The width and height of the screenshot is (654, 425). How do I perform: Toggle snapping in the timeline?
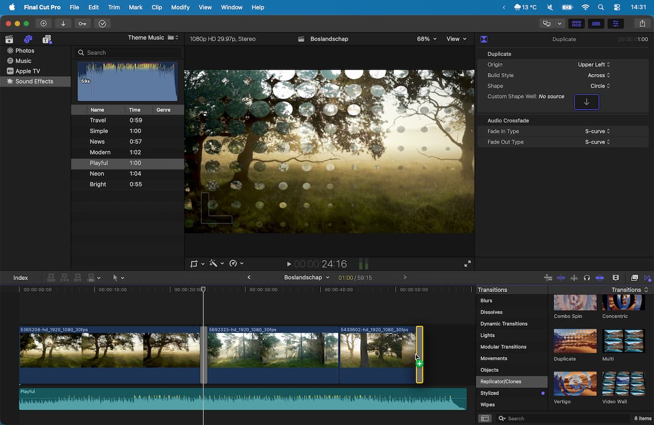tap(599, 278)
